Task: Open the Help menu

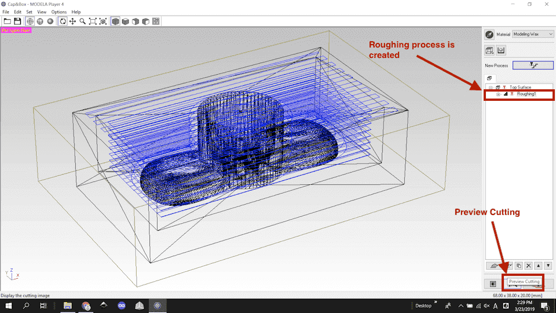Action: [x=76, y=12]
